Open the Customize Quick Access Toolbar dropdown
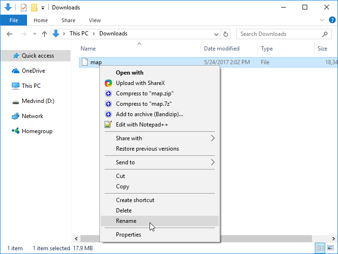Screen dimensions: 338x254 tap(43, 8)
